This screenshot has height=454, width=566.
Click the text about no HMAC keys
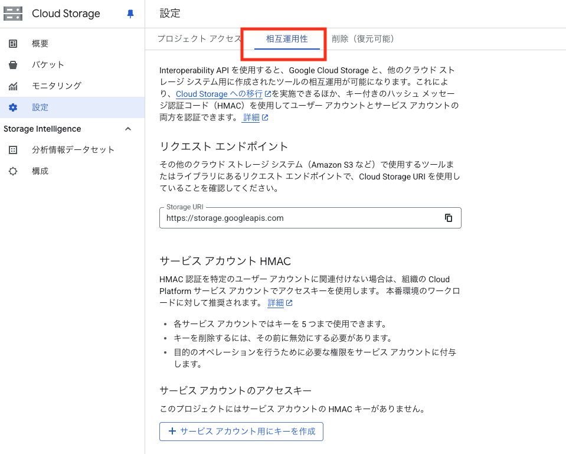click(293, 409)
